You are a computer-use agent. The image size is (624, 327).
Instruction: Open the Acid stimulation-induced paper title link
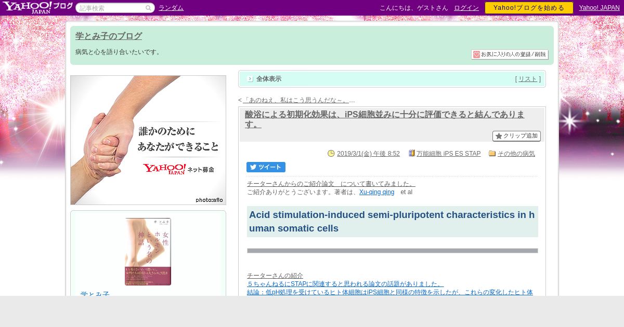(x=392, y=222)
